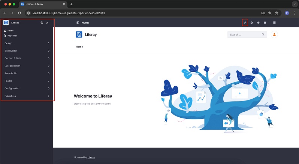Expand the Site Builder section

pyautogui.click(x=27, y=51)
